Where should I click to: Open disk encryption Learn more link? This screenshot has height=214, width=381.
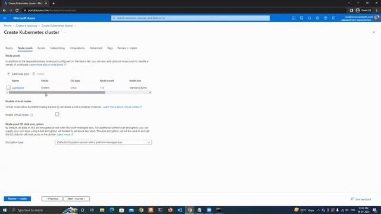tap(65, 134)
